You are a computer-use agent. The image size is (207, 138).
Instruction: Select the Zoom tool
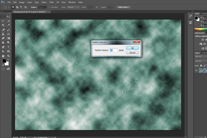tap(9, 56)
